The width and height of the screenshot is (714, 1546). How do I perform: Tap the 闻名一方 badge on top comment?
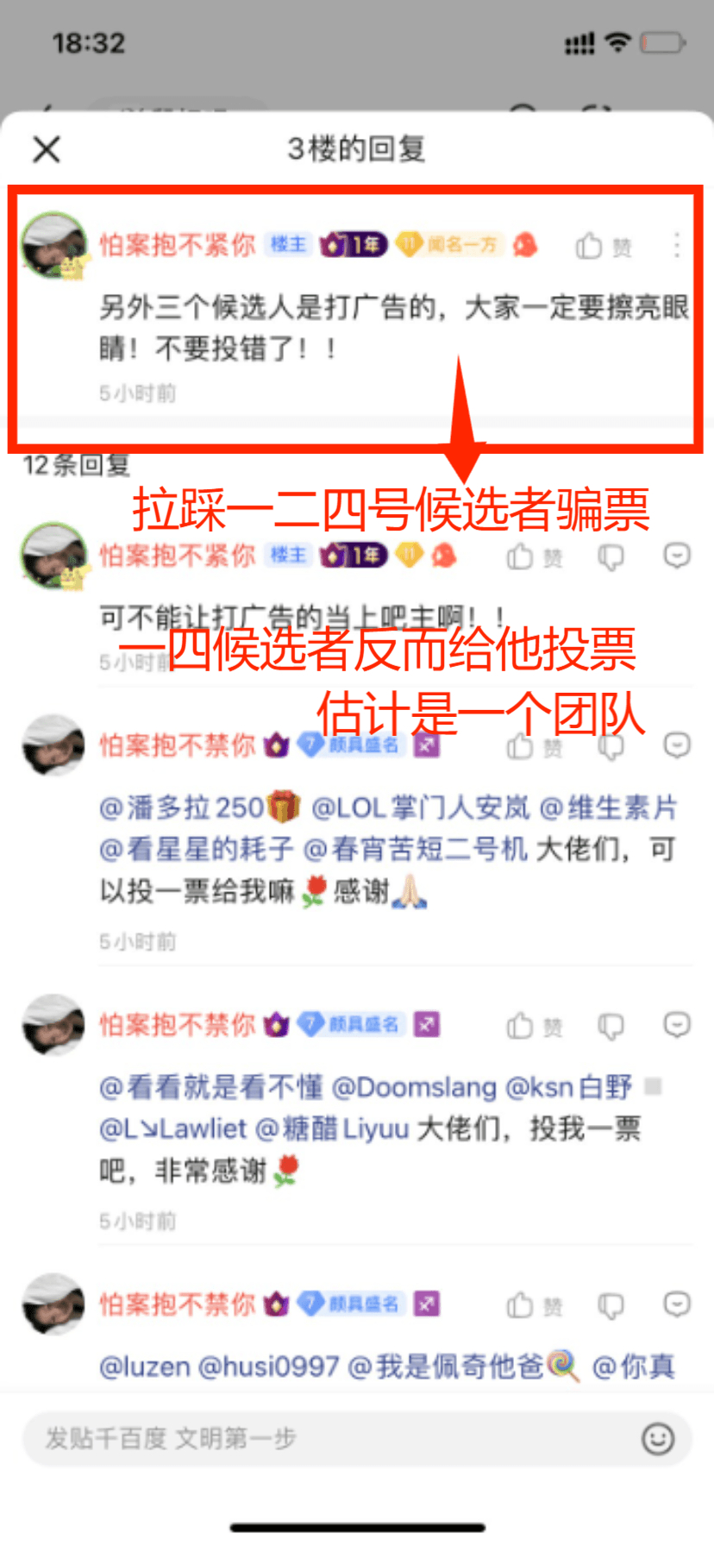(x=448, y=245)
